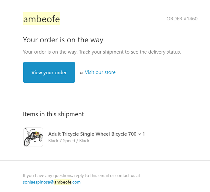210x192 pixels.
Task: Click the Your order is on the way heading
Action: [63, 40]
